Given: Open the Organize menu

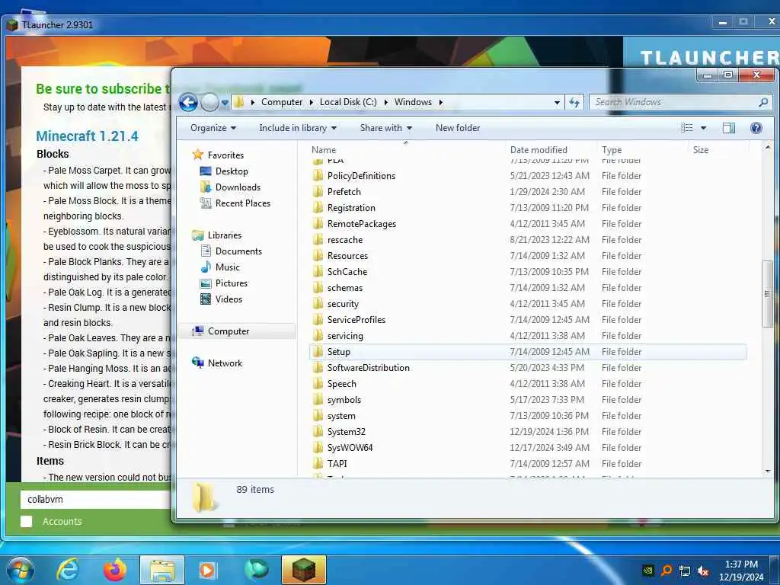Looking at the screenshot, I should [213, 128].
